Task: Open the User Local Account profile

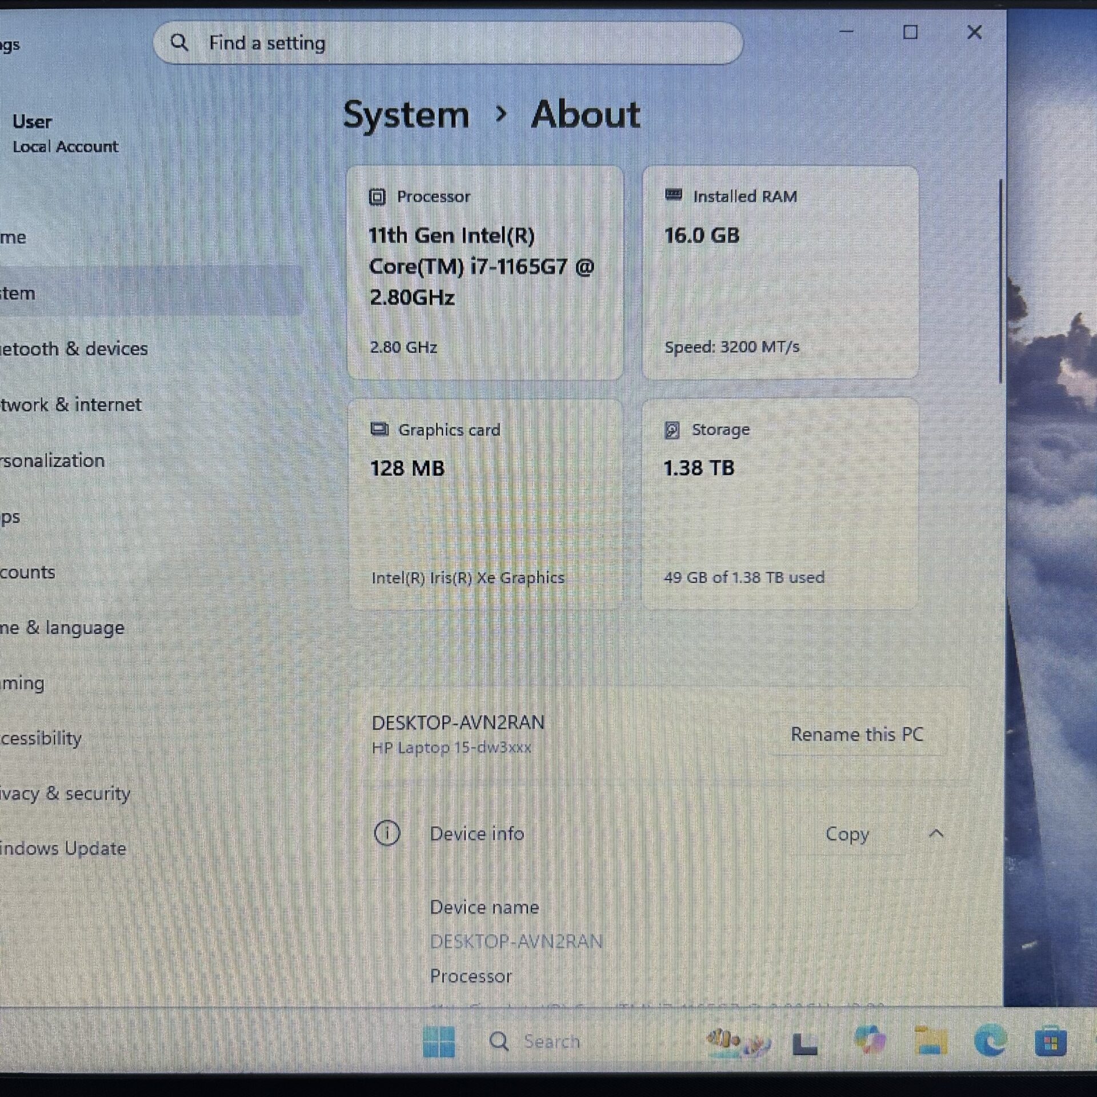Action: tap(65, 134)
